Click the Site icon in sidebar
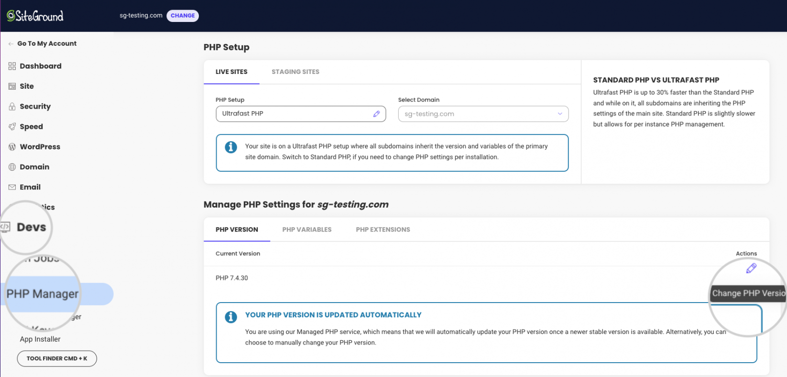The image size is (787, 377). pyautogui.click(x=12, y=86)
